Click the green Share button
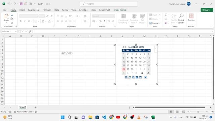The height and width of the screenshot is (121, 215). (207, 10)
